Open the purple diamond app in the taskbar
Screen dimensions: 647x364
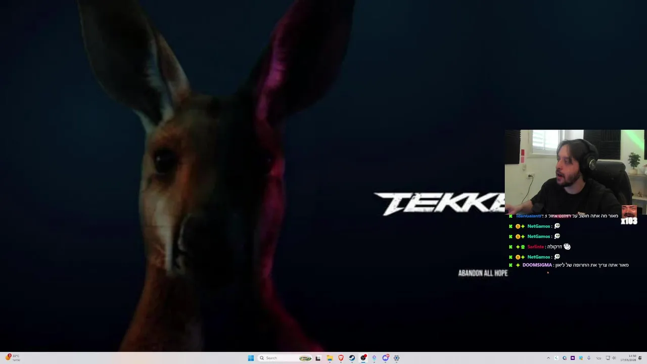[374, 358]
